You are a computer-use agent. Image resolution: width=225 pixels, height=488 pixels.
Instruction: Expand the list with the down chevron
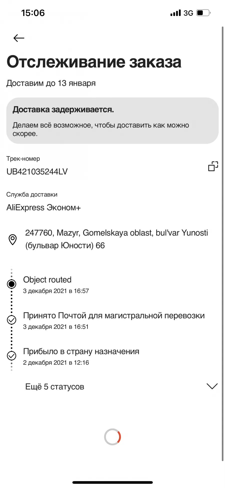[x=212, y=386]
